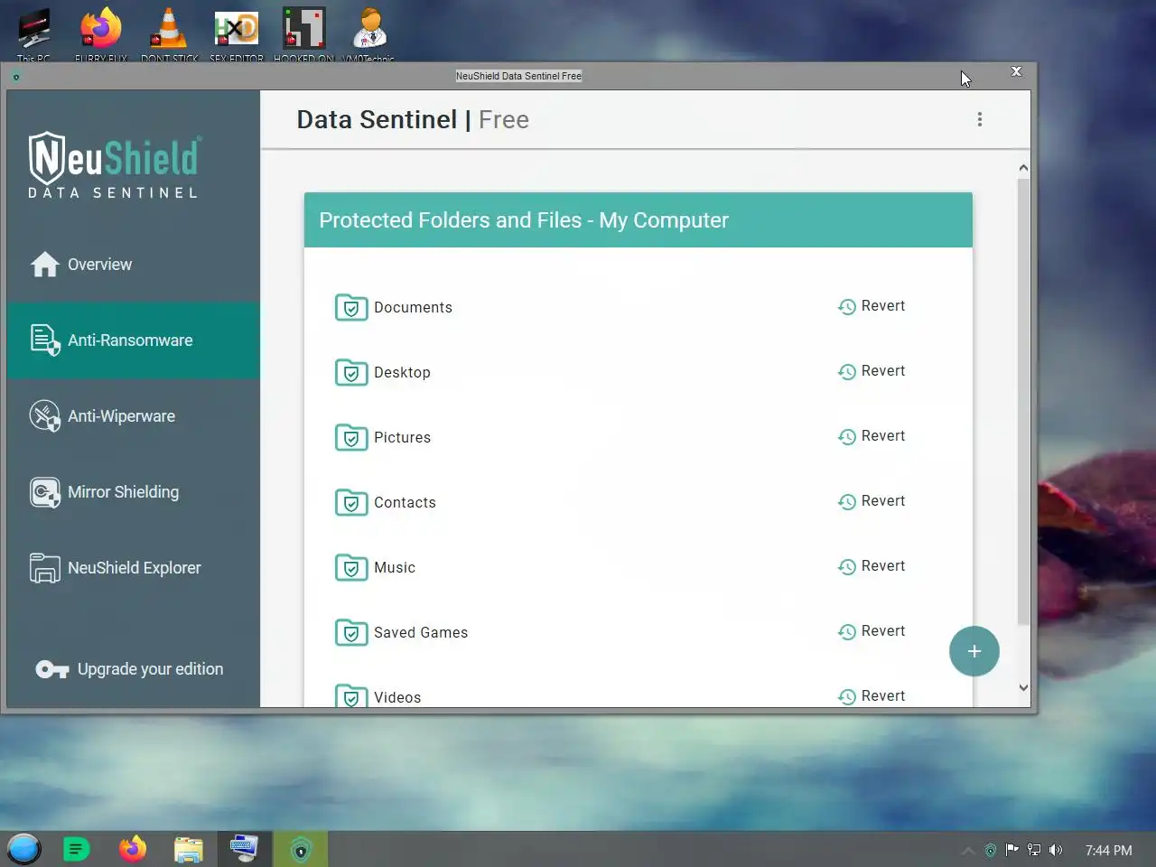Open the VM0Technic desktop icon

pos(369,34)
